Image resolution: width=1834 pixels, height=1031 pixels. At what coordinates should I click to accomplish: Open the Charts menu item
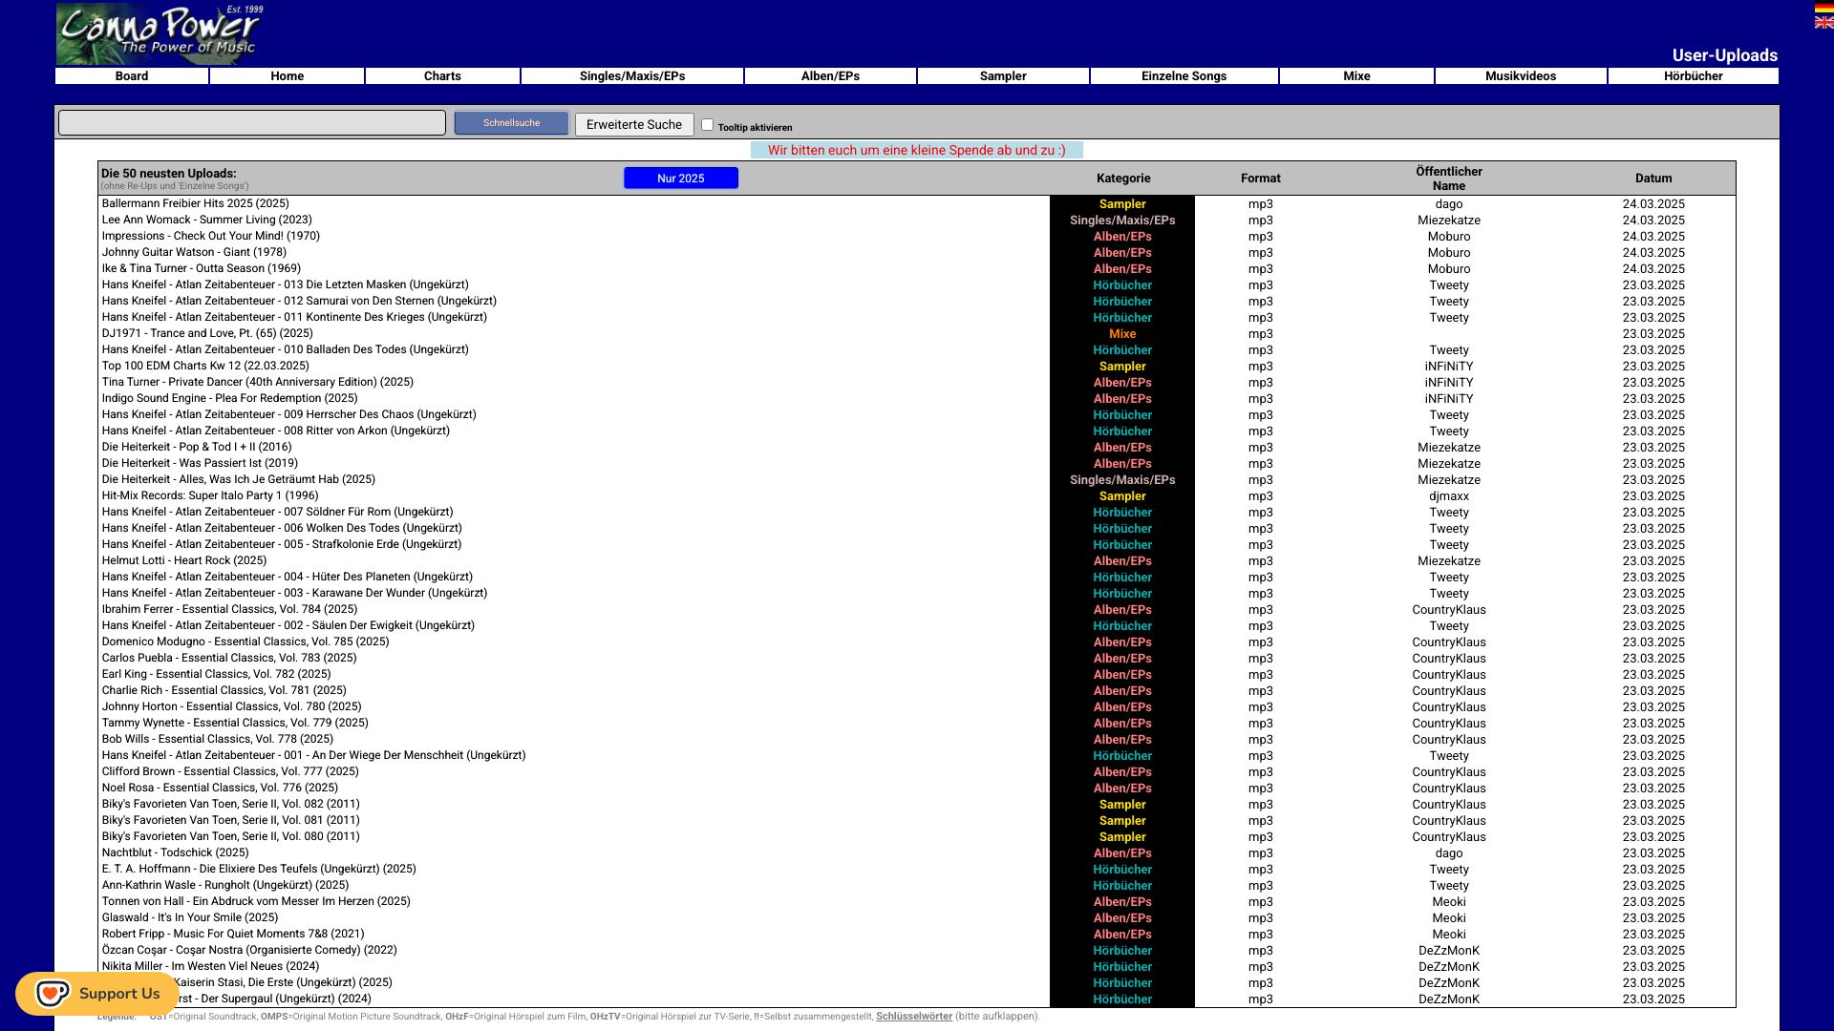point(442,76)
